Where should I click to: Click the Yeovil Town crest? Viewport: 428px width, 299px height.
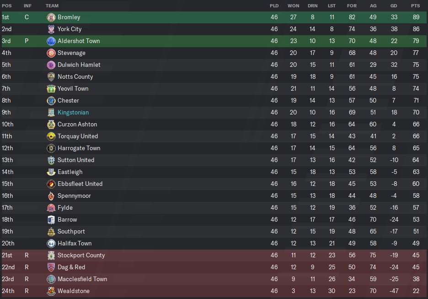point(51,89)
